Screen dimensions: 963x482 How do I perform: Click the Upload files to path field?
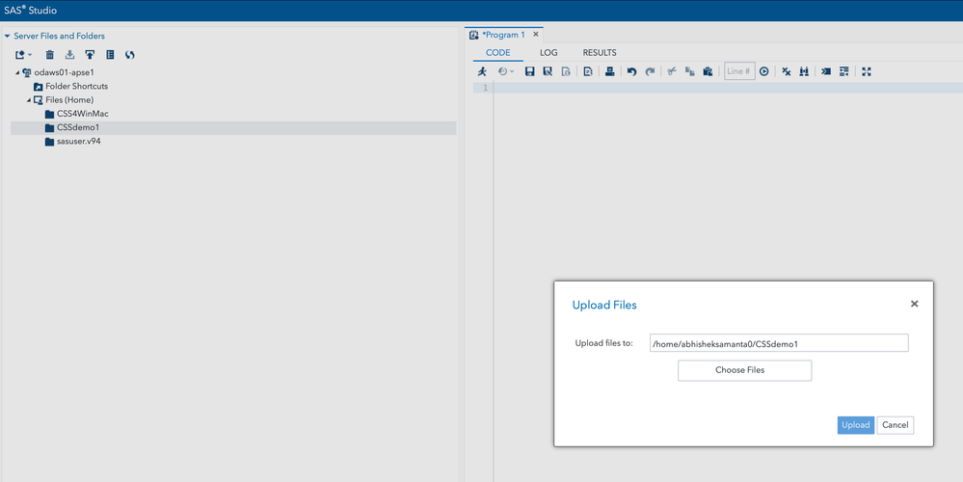coord(779,343)
